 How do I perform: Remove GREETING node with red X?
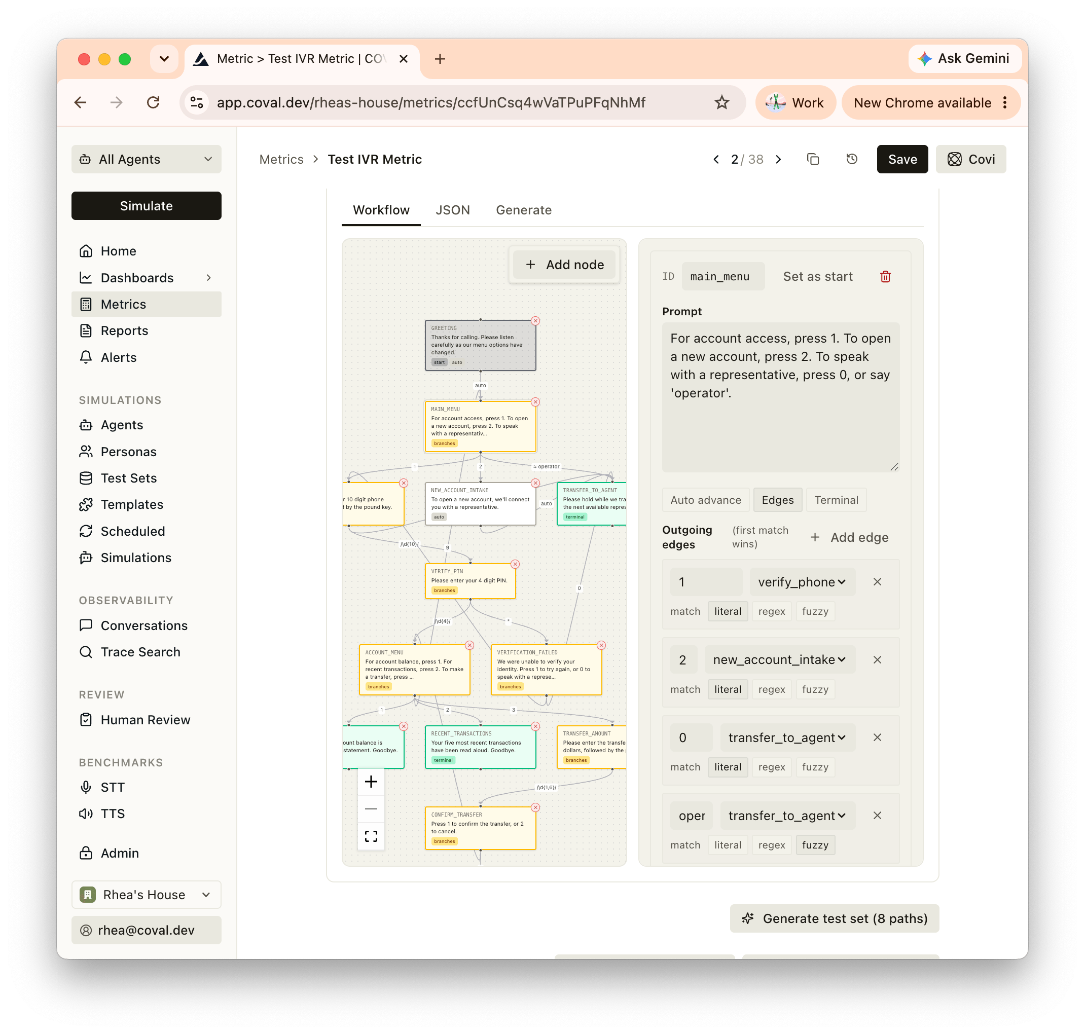[535, 321]
